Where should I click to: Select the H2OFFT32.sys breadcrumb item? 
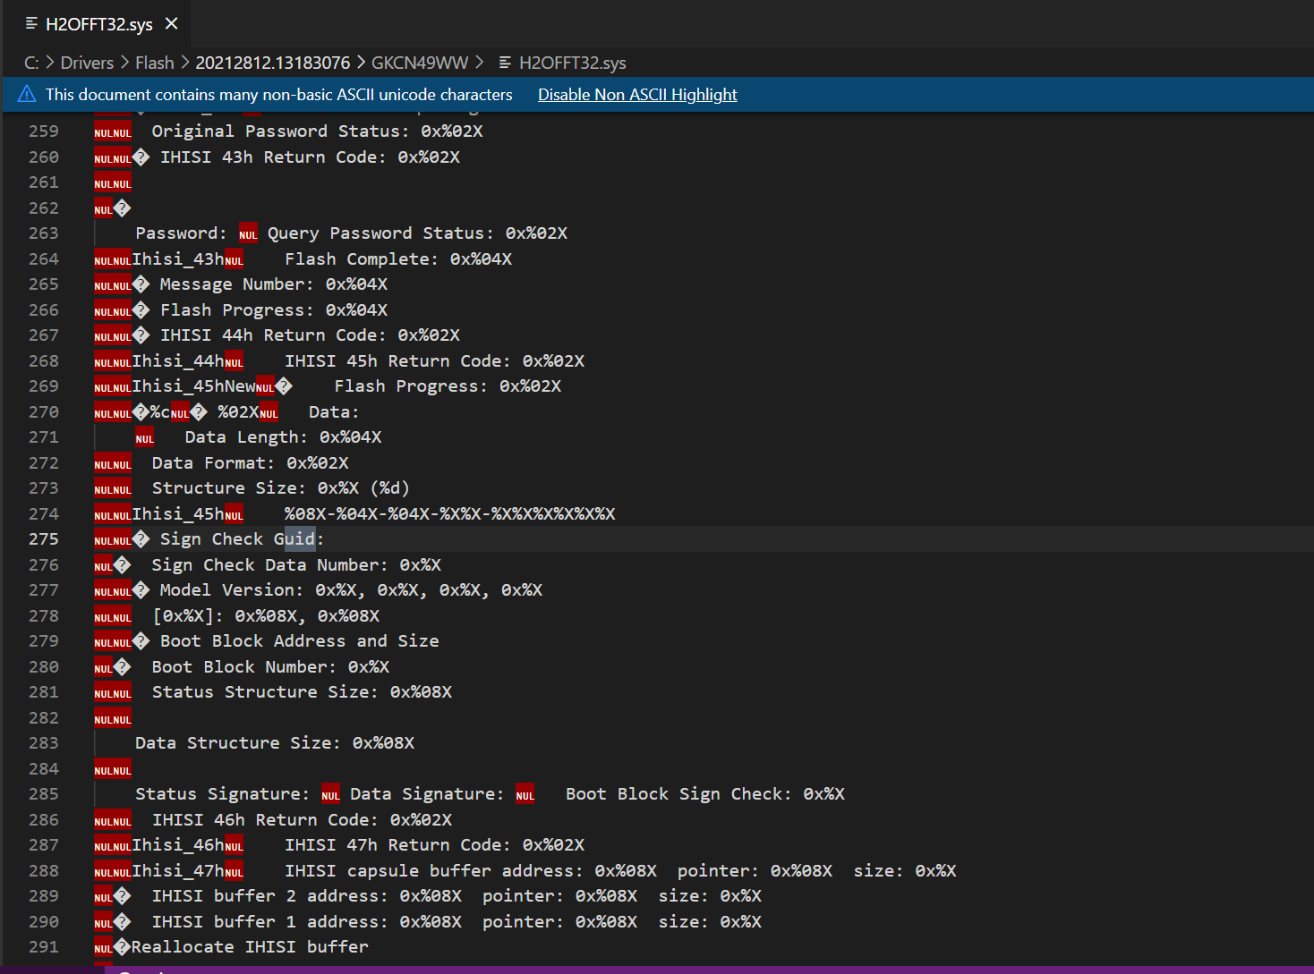pos(573,63)
